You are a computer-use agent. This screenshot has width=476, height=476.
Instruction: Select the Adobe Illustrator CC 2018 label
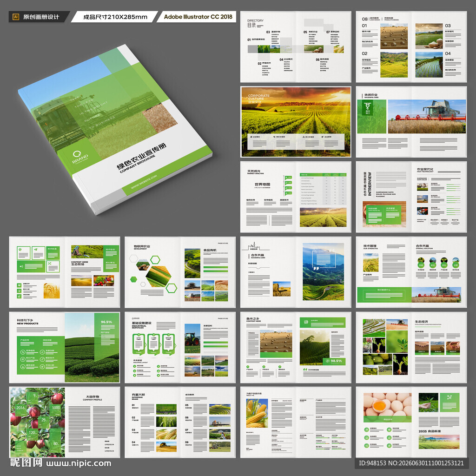198,17
